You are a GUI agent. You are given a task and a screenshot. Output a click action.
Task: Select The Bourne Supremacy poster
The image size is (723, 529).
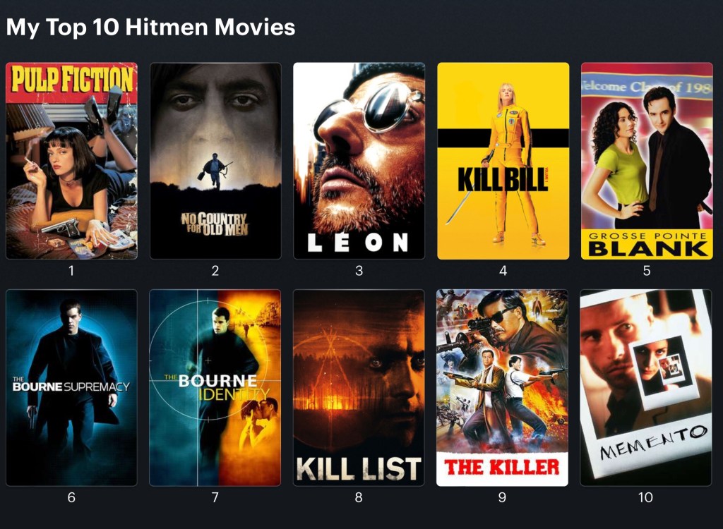[x=71, y=387]
